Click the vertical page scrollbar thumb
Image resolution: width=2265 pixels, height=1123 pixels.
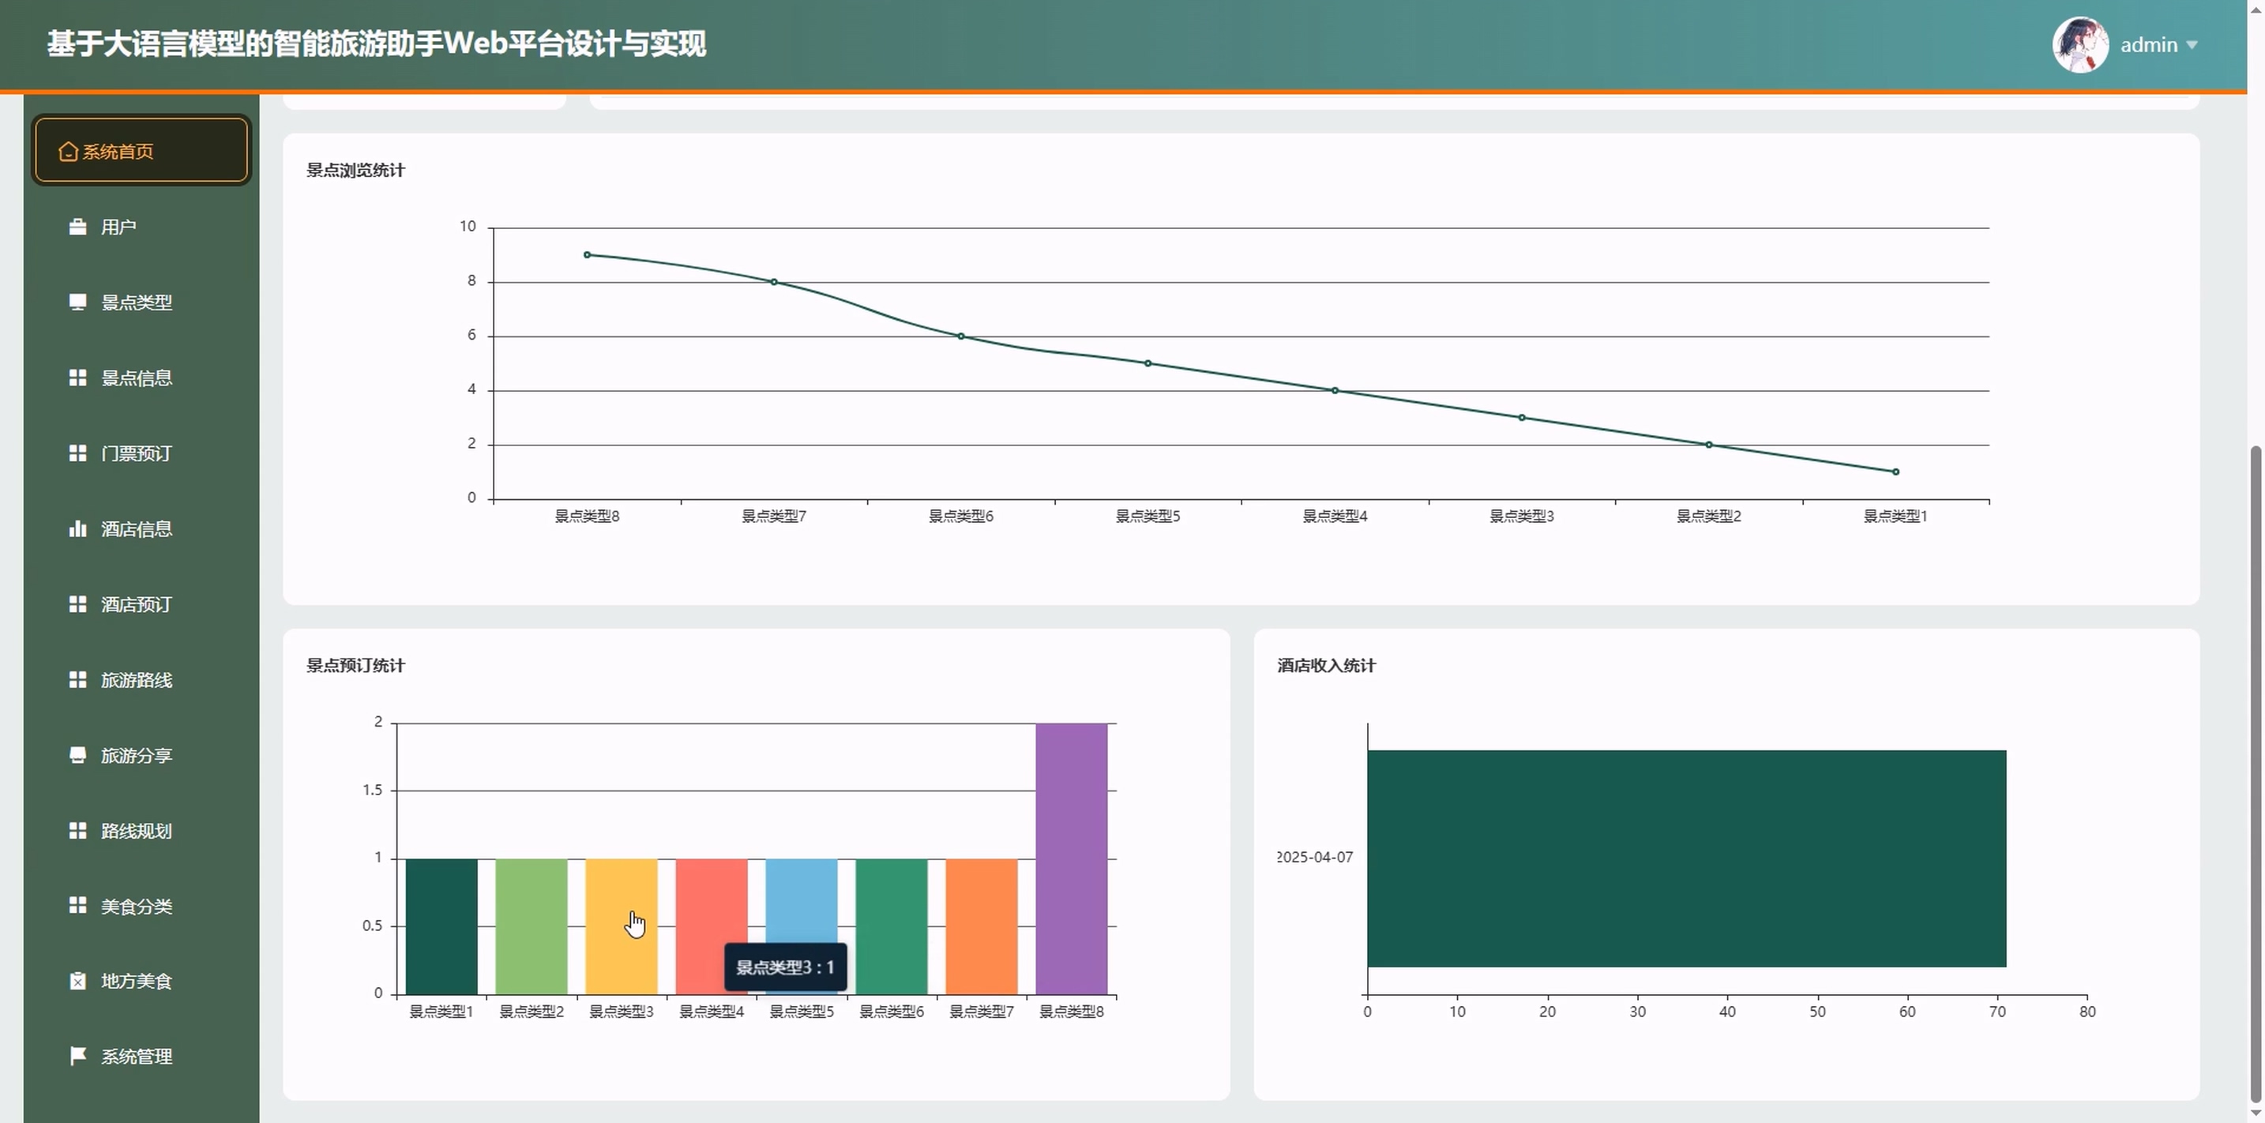(2256, 774)
